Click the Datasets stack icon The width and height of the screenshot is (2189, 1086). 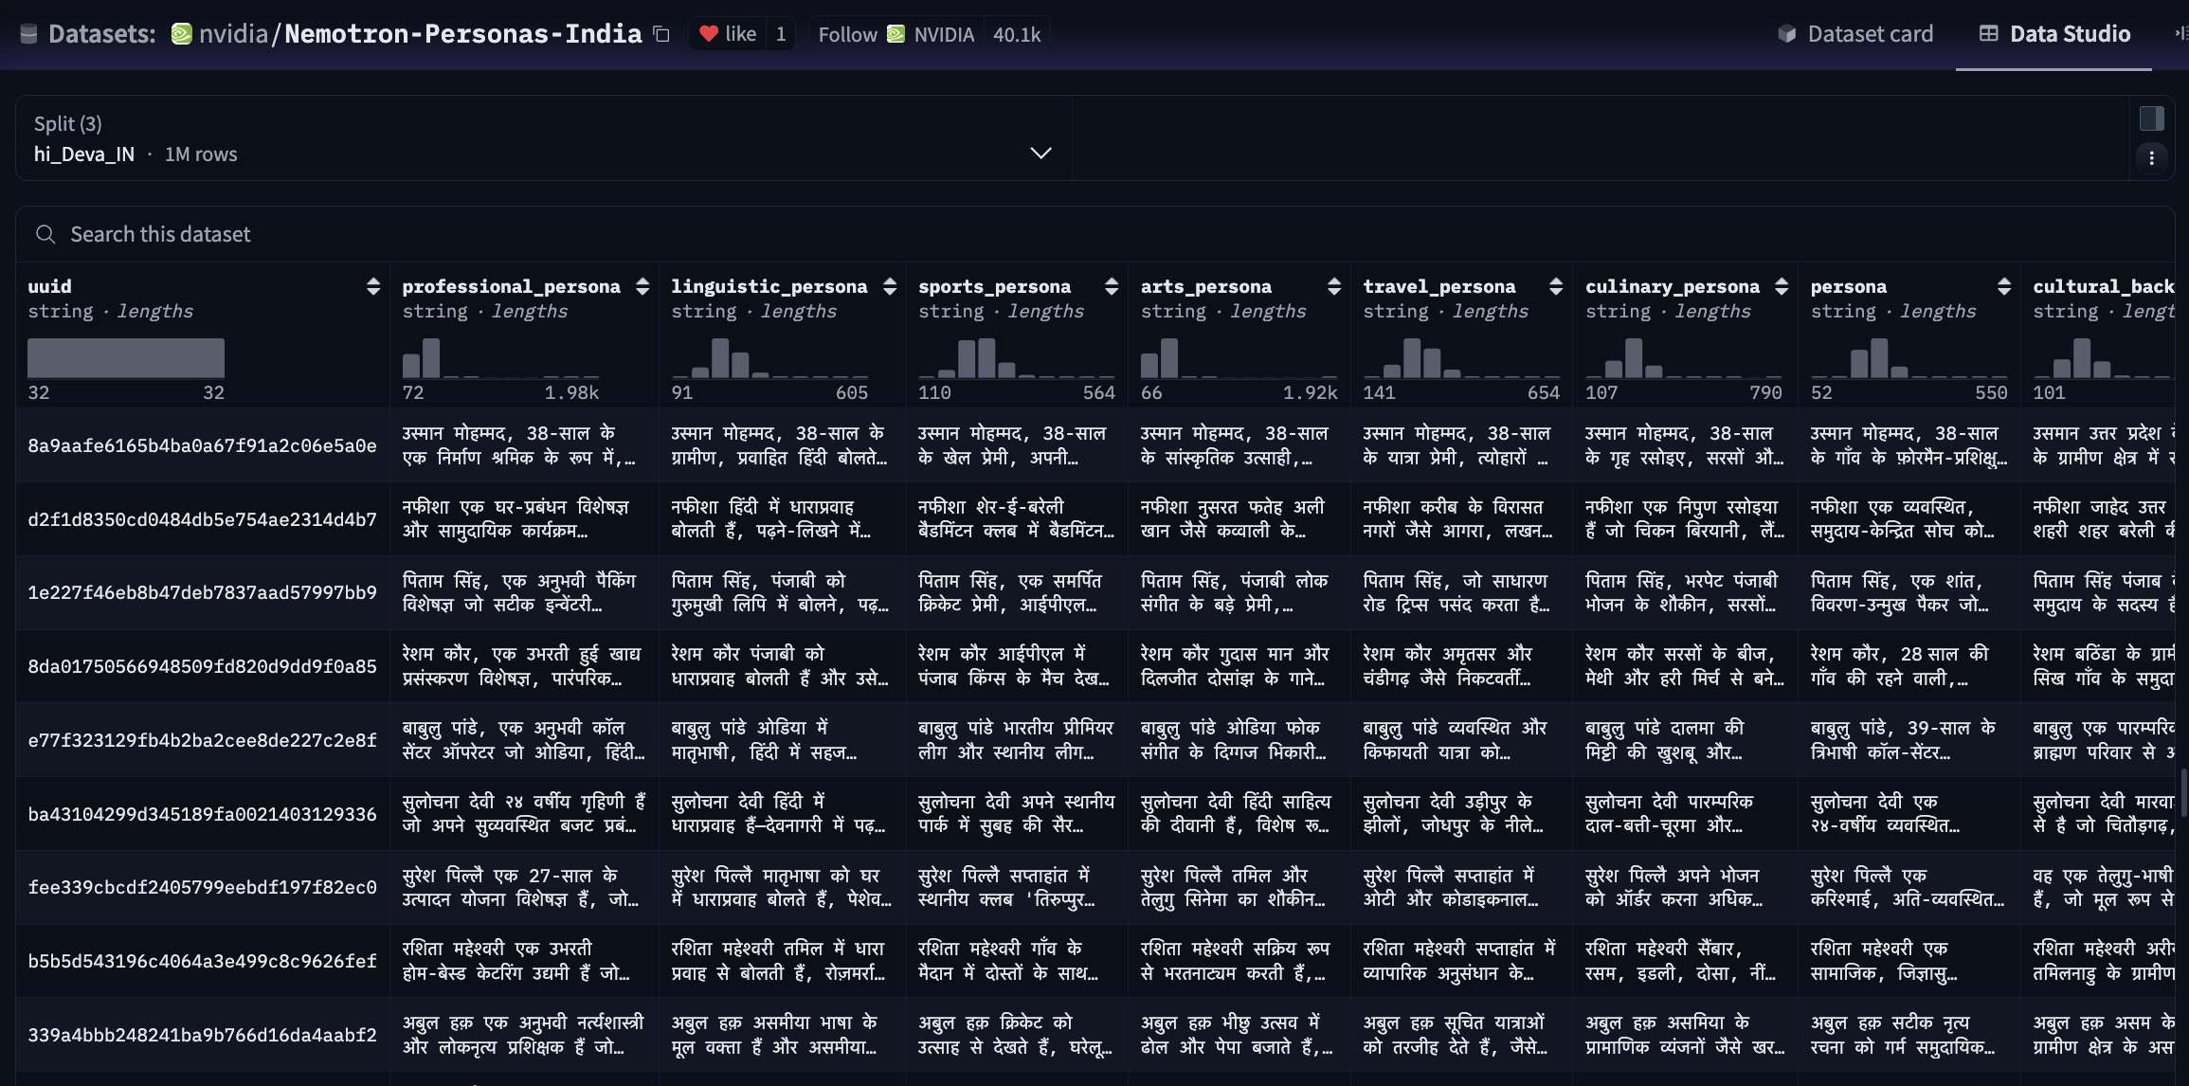[x=28, y=34]
